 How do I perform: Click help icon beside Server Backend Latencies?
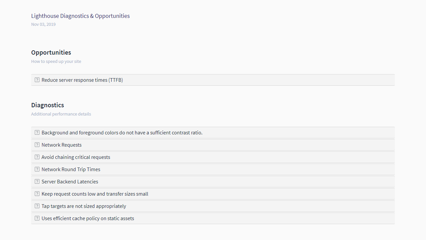[37, 181]
